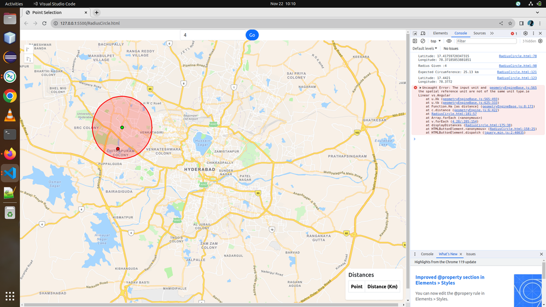Switch to the Sources tab
The height and width of the screenshot is (307, 546).
point(479,33)
